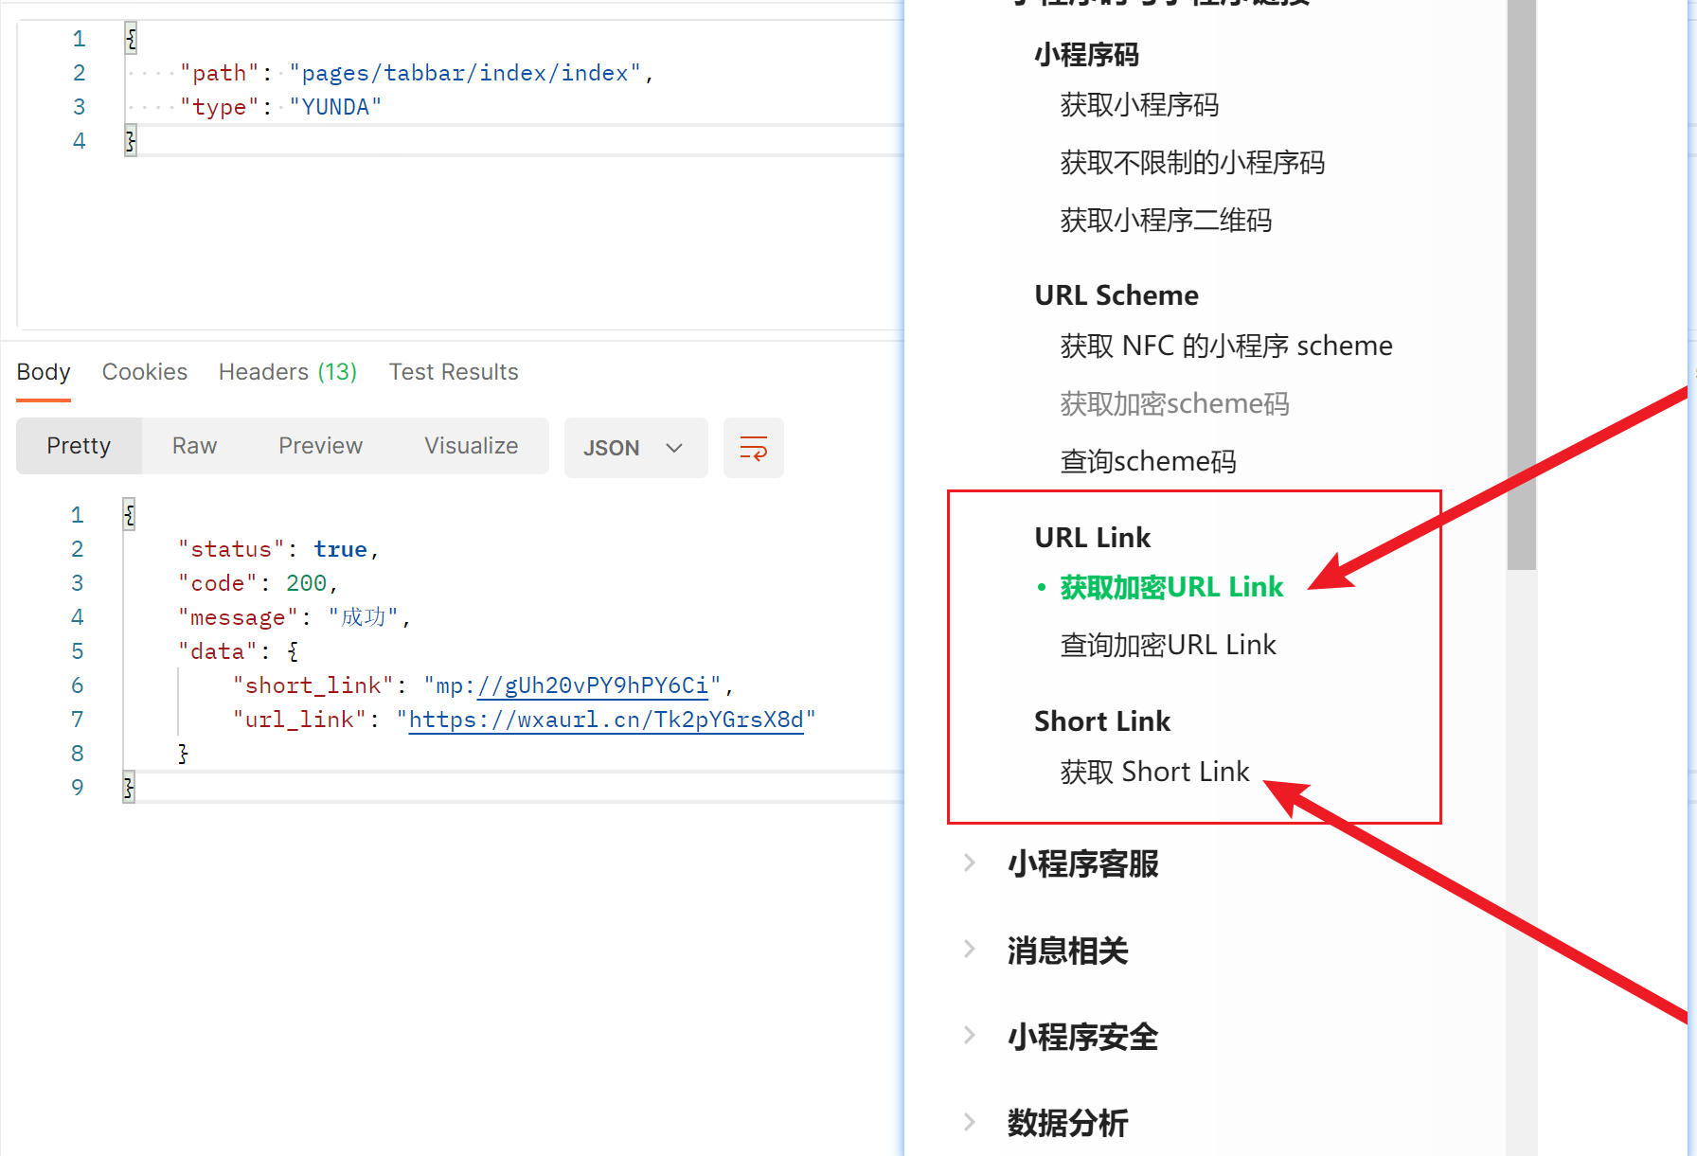The height and width of the screenshot is (1156, 1697).
Task: Open 获取不限制的小程序码 doc page
Action: (x=1192, y=163)
